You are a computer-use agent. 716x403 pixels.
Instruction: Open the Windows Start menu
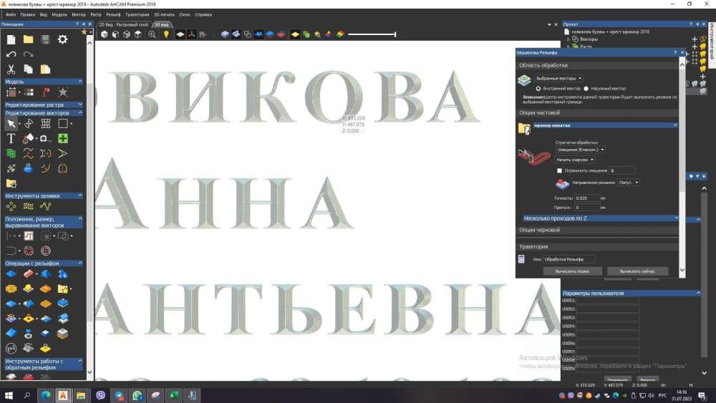point(9,395)
